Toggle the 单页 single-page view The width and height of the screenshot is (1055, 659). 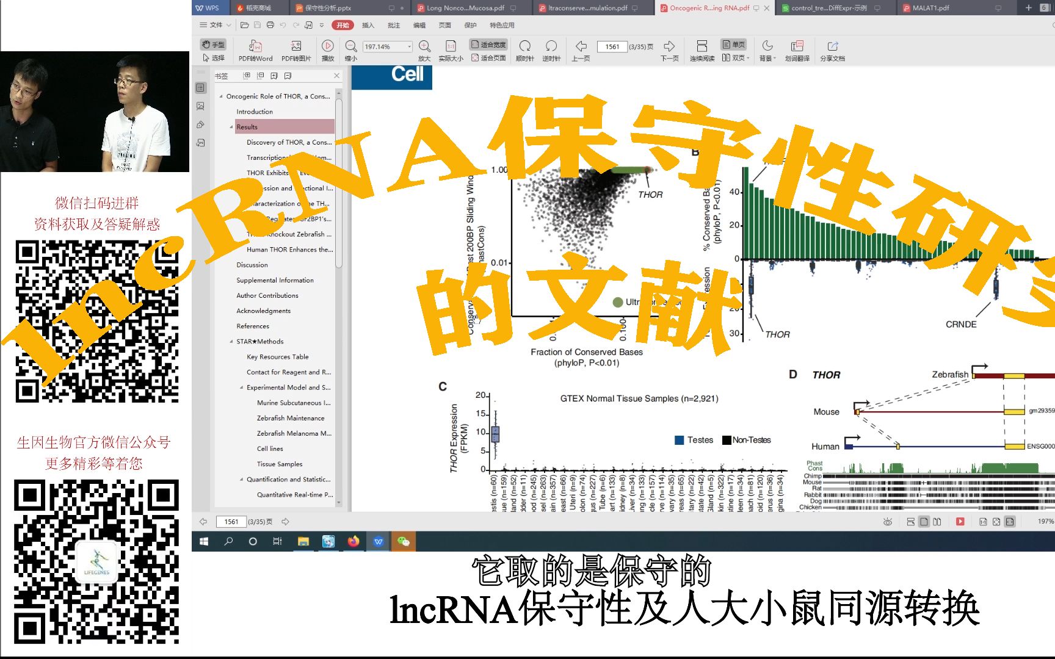coord(734,45)
